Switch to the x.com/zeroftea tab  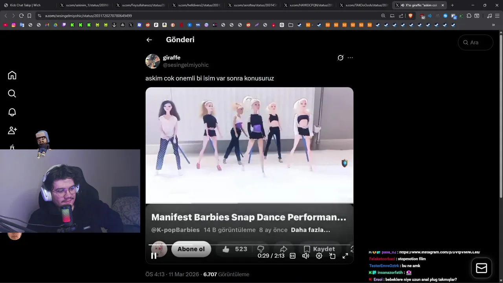click(252, 5)
